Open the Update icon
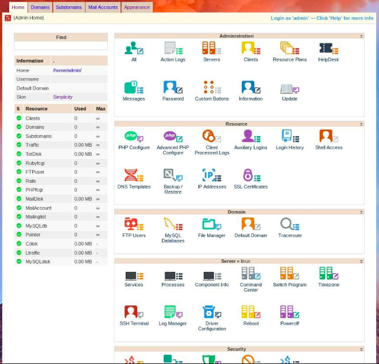 click(x=289, y=90)
